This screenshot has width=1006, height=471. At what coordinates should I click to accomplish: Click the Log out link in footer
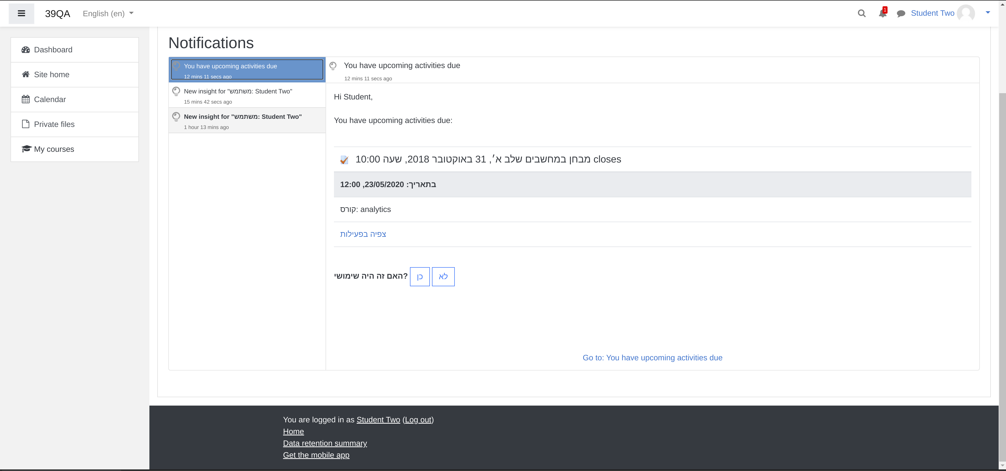[x=418, y=420]
